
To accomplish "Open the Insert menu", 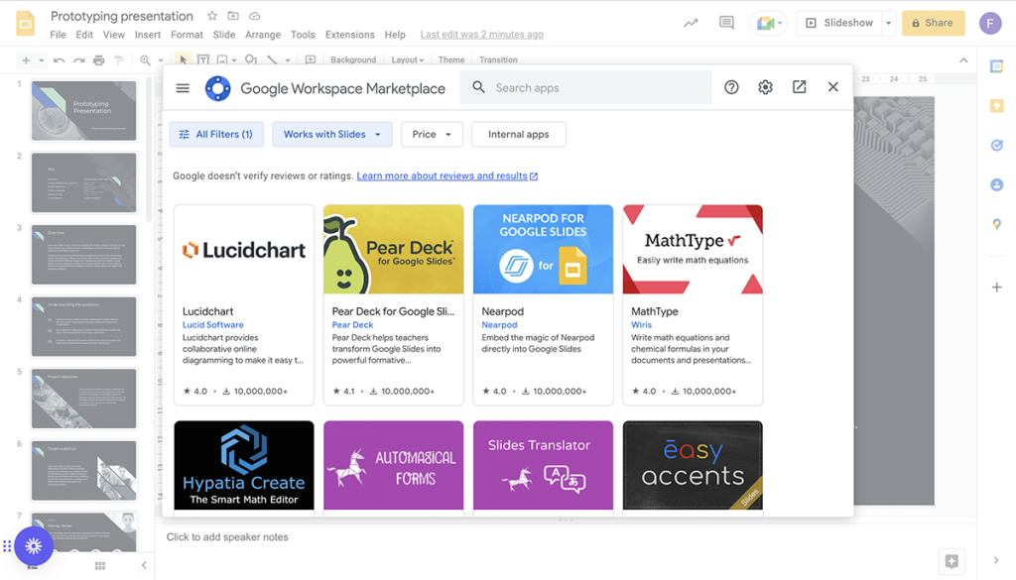I will click(x=148, y=35).
